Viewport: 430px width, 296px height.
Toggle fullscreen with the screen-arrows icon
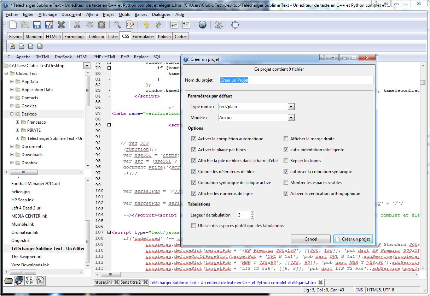point(235,25)
